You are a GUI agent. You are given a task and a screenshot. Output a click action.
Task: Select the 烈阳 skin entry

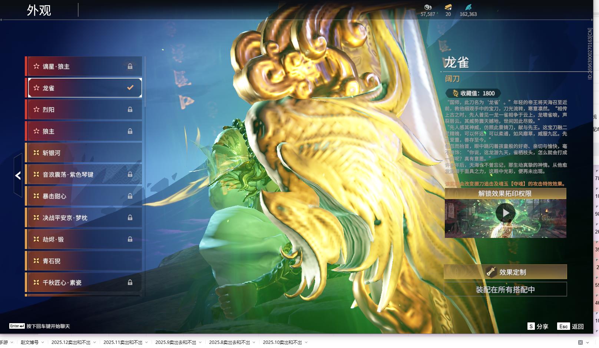coord(84,110)
